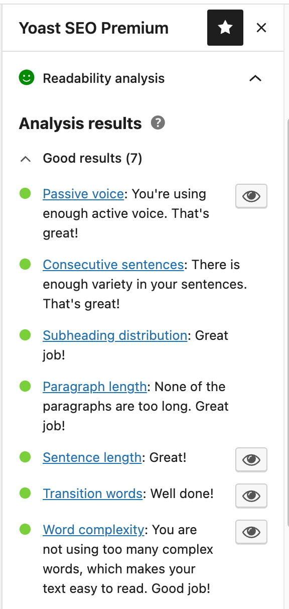This screenshot has height=609, width=289.
Task: Enable the eye toggle for Sentence length
Action: point(251,459)
